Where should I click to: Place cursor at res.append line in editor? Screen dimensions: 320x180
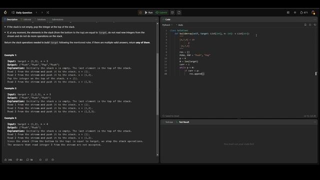[196, 74]
